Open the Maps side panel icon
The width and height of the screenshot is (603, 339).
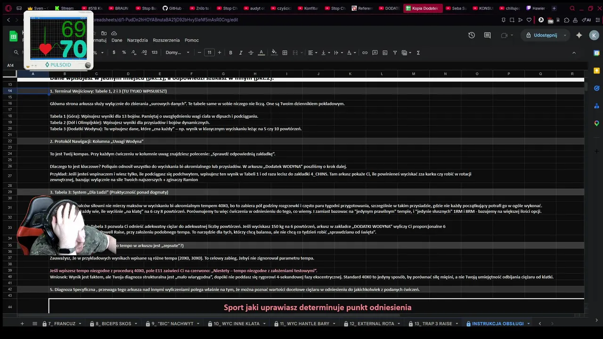pos(596,123)
